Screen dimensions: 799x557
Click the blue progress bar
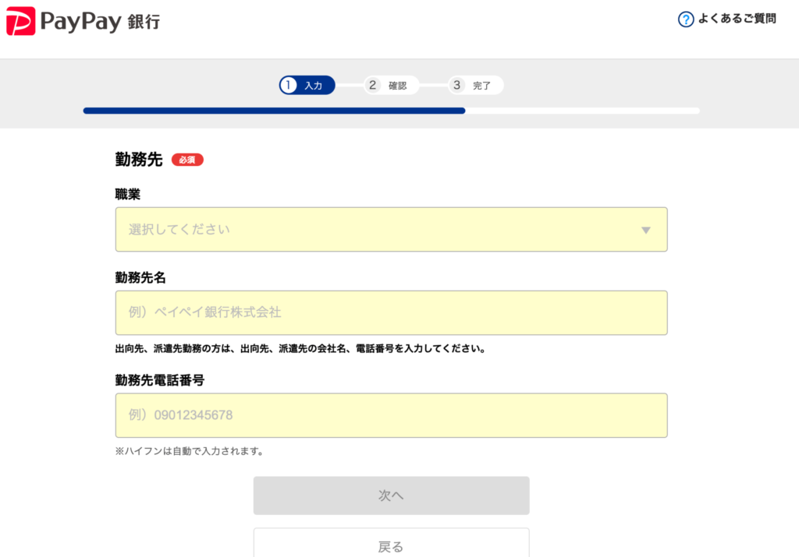274,111
